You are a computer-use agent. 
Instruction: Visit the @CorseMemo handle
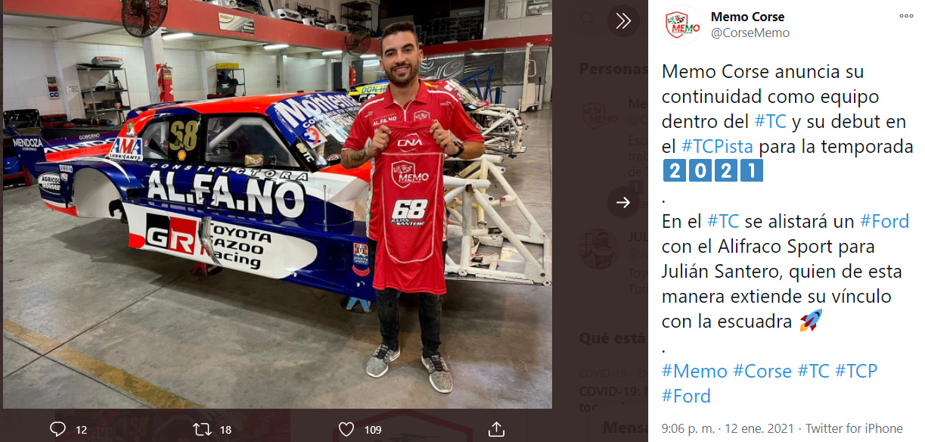[750, 33]
